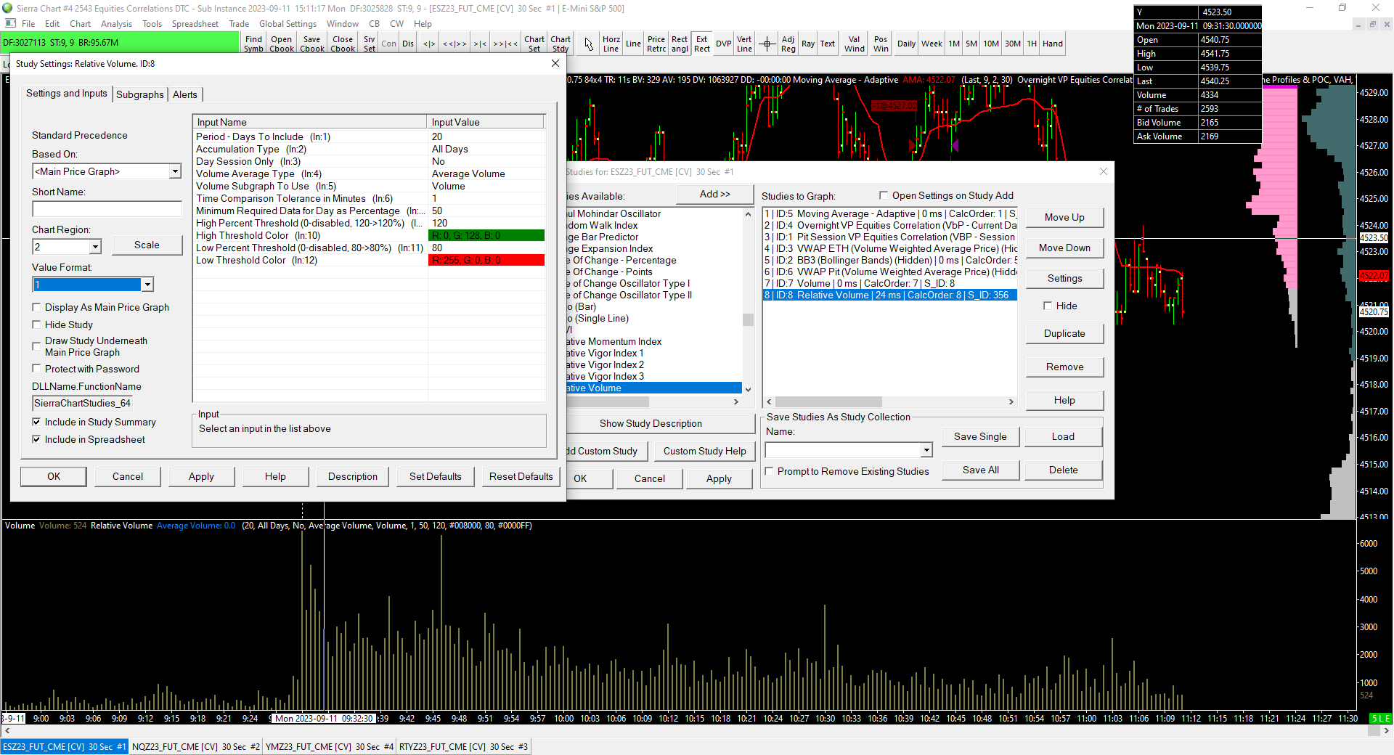Open the Based On dropdown
This screenshot has height=755, width=1394.
(175, 171)
